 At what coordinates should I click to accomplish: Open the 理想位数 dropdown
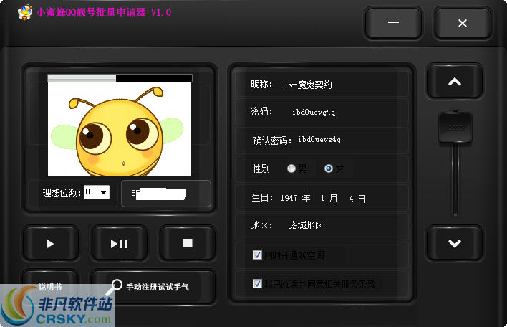tap(104, 192)
